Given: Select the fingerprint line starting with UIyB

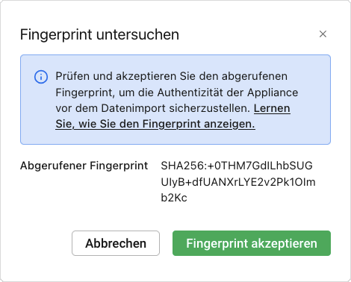Looking at the screenshot, I should pos(238,182).
